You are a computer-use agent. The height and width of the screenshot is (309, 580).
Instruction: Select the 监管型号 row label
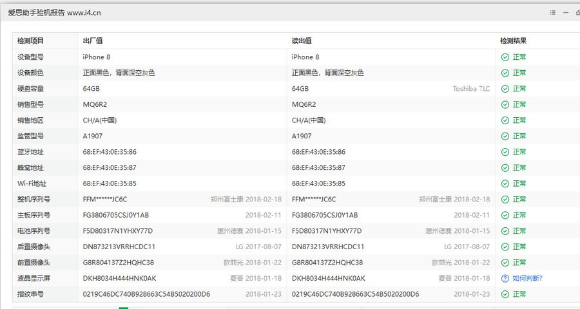(30, 136)
